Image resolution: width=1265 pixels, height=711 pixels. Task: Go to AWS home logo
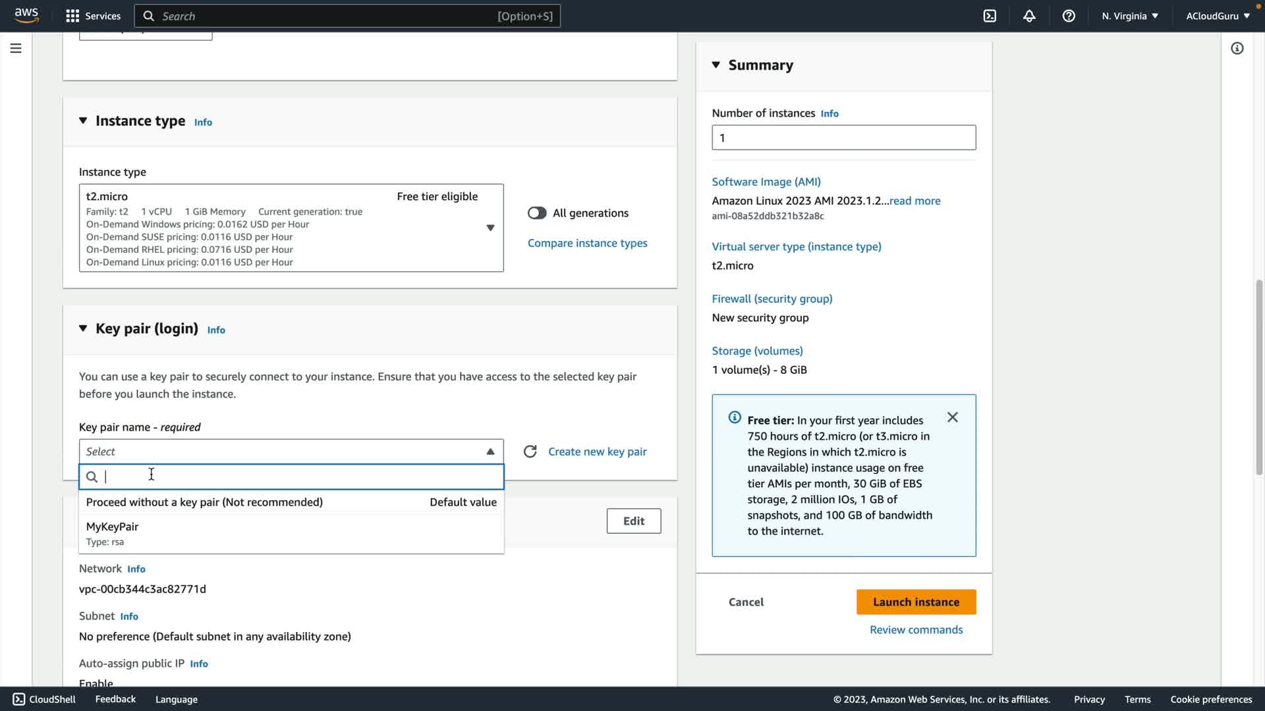click(x=26, y=15)
